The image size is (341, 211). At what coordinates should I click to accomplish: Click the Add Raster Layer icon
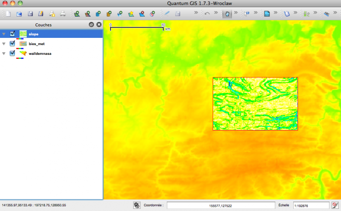(x=88, y=14)
